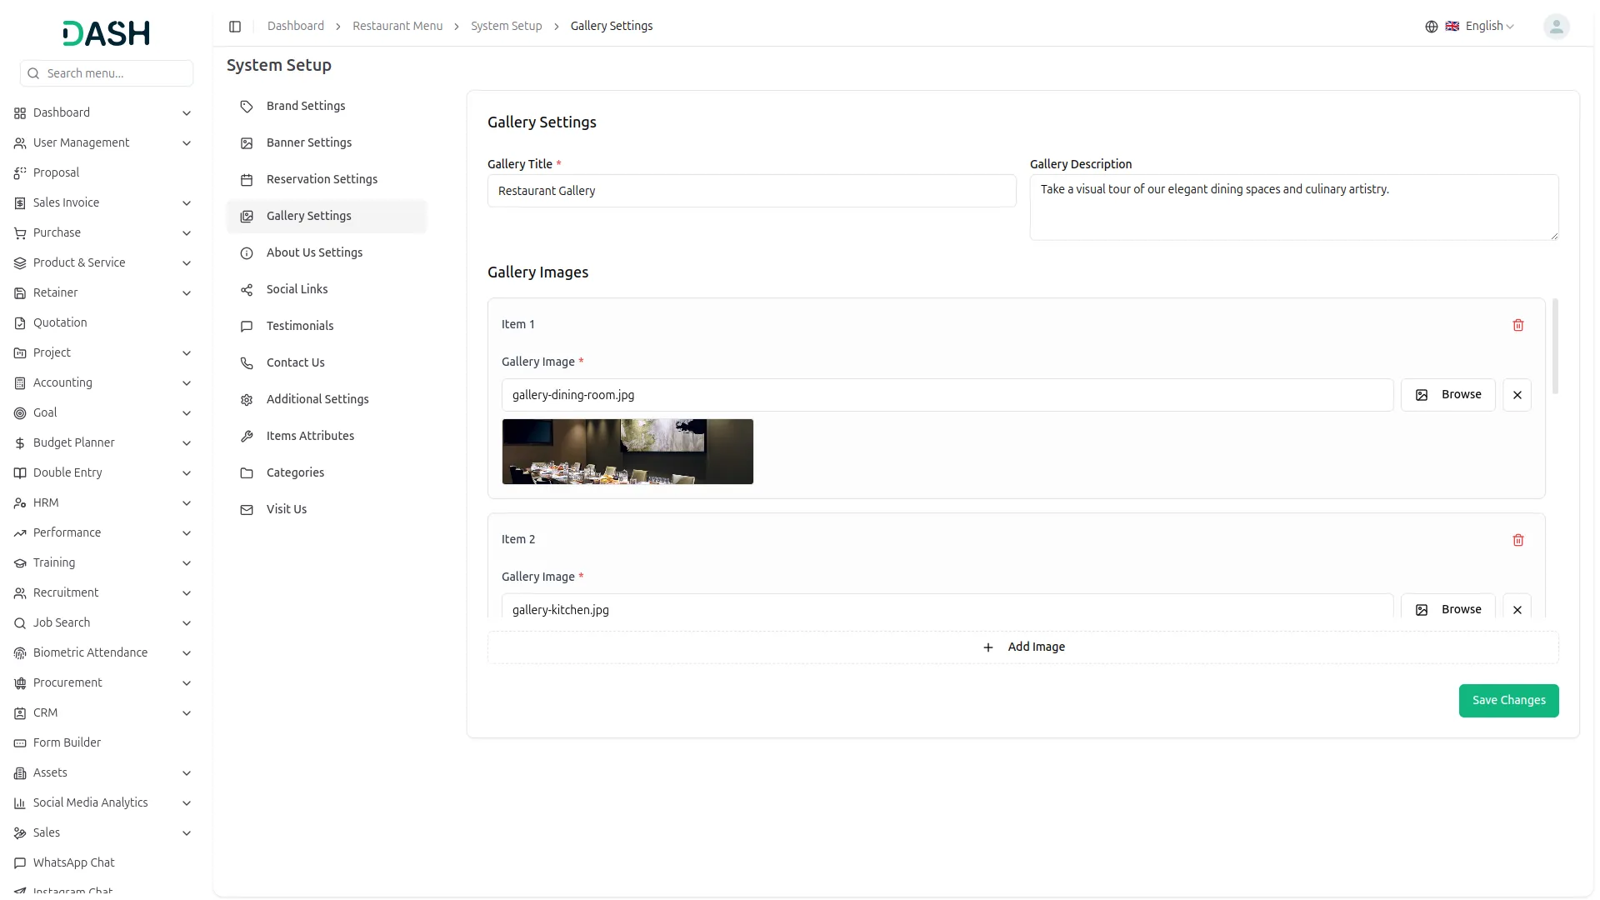Click the Social Links share icon
This screenshot has height=900, width=1600.
tap(247, 290)
